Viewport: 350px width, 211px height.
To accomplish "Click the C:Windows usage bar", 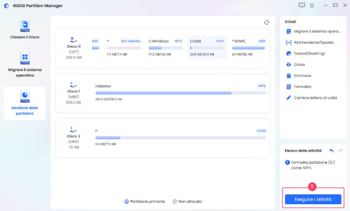I will tap(165, 48).
